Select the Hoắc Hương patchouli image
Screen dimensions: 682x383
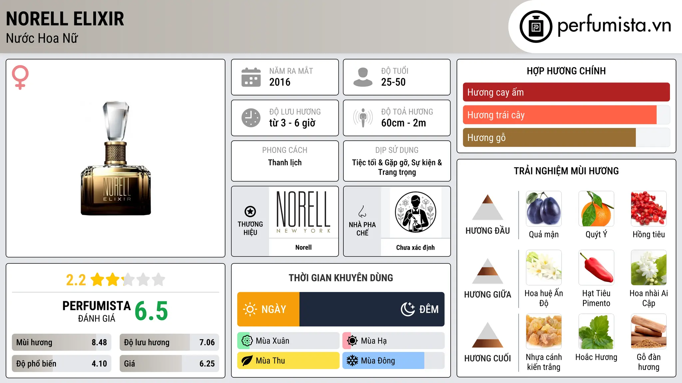click(596, 331)
